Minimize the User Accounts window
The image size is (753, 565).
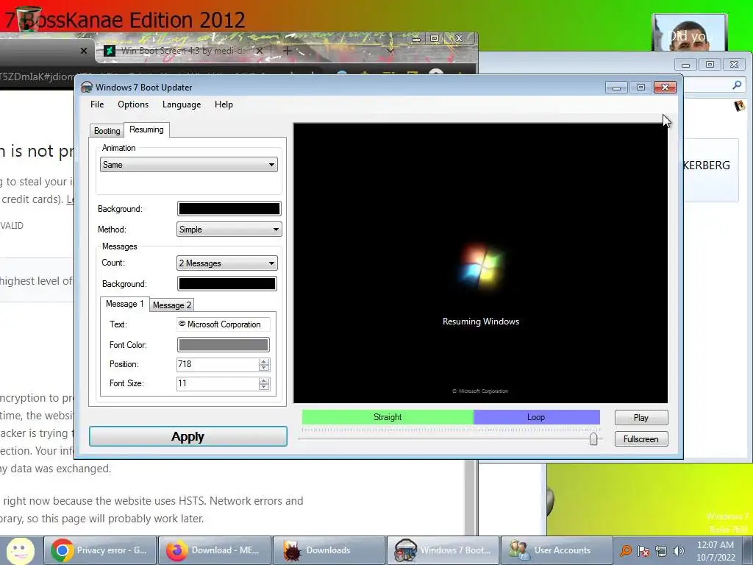tap(686, 64)
